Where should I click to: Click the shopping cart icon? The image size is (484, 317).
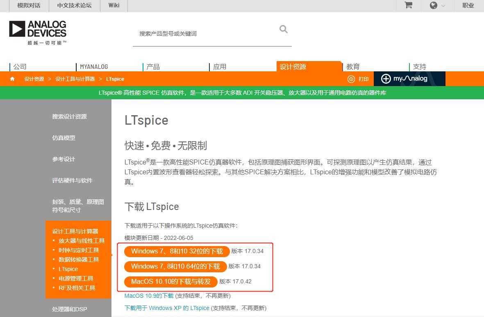click(x=407, y=6)
